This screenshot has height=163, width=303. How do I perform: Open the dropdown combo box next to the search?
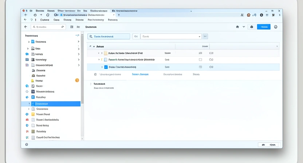pos(171,36)
